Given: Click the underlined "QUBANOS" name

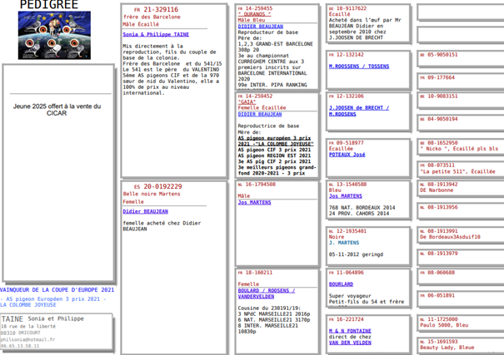Looking at the screenshot, I should [254, 14].
